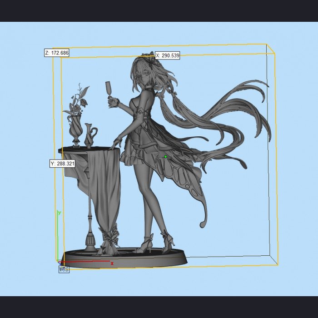Image resolution: width=318 pixels, height=318 pixels.
Task: Select the Z: 172.686 dimension label
Action: [57, 53]
